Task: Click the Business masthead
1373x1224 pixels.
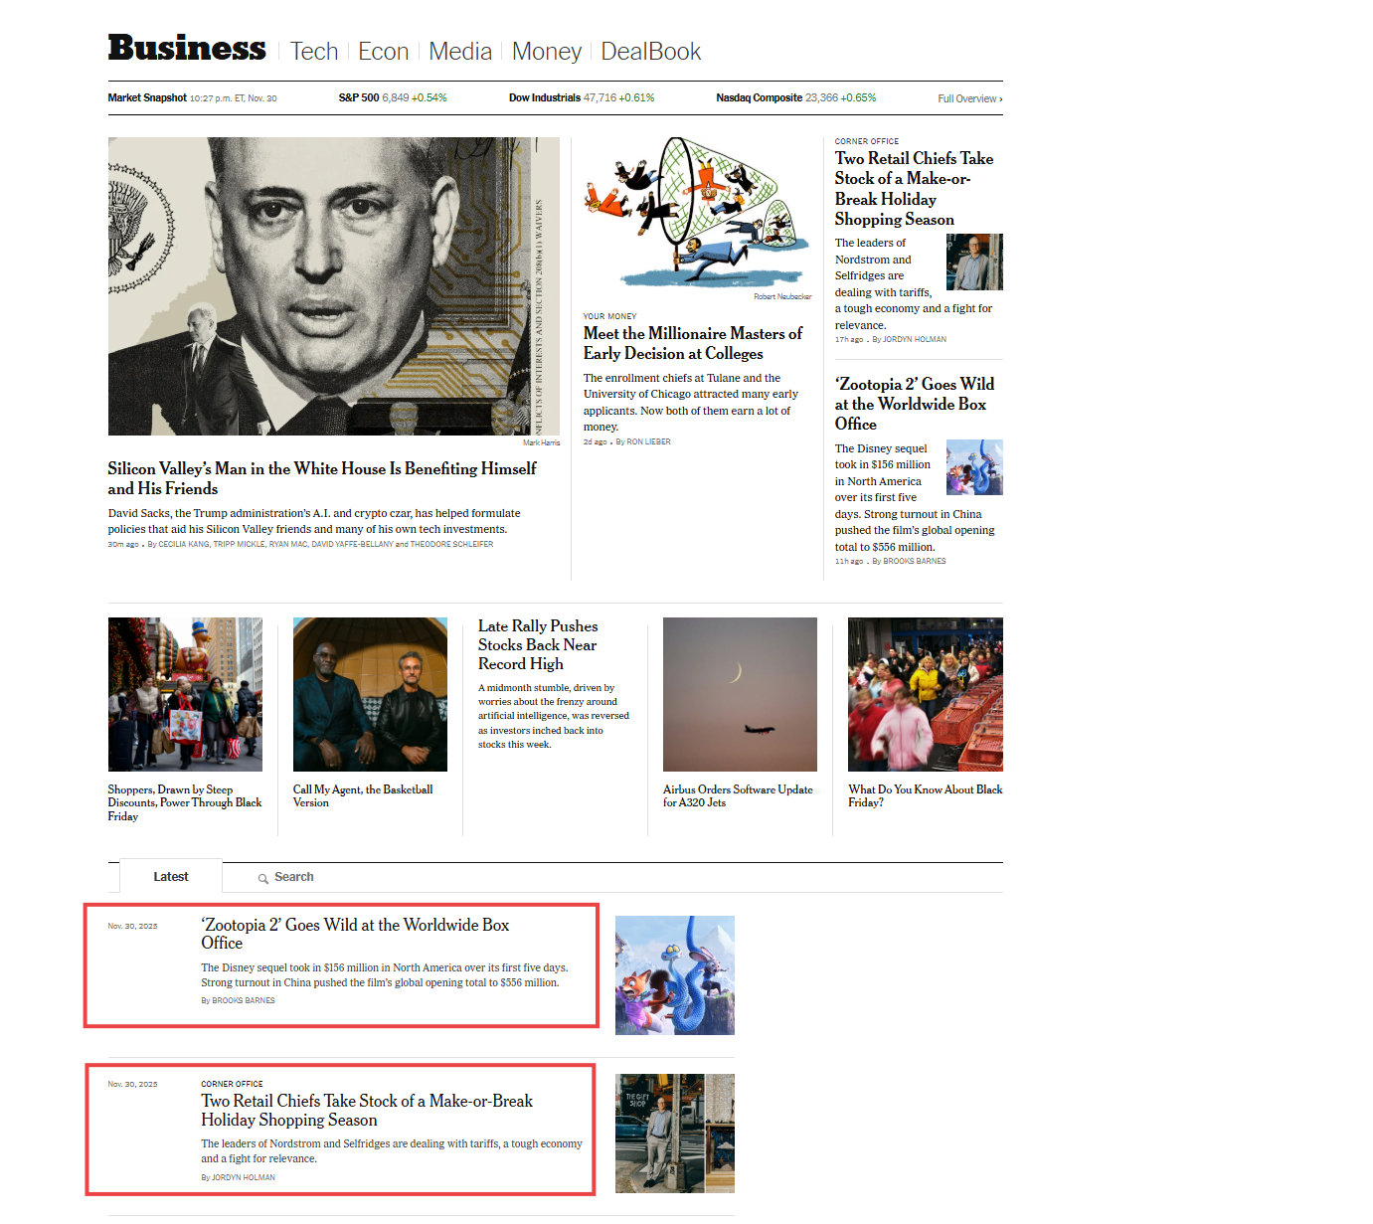Action: click(x=186, y=47)
